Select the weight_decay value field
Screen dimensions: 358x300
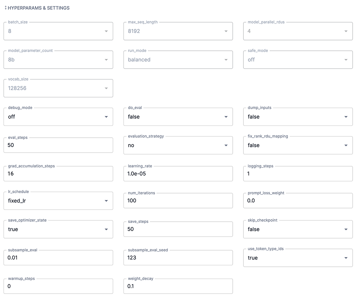coord(178,286)
